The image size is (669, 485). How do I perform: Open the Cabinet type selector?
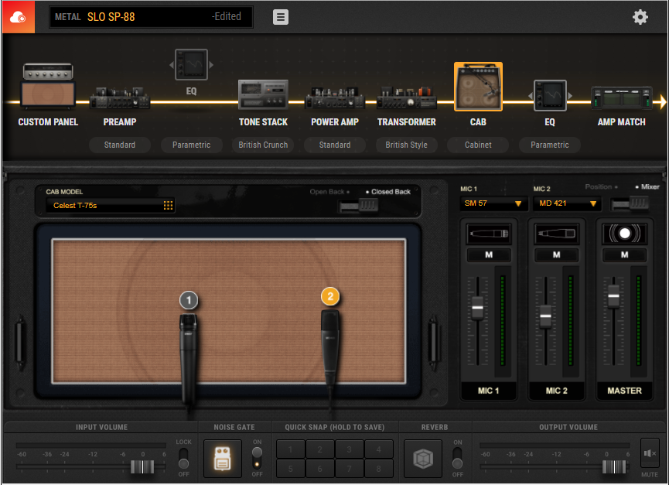[x=478, y=145]
